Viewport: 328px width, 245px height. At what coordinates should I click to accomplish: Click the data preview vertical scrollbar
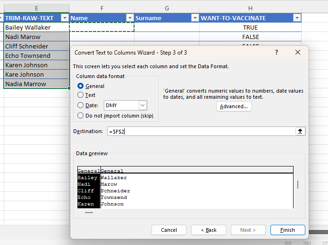point(298,184)
